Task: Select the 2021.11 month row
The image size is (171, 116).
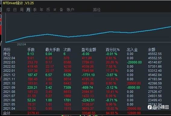Action: 9,79
